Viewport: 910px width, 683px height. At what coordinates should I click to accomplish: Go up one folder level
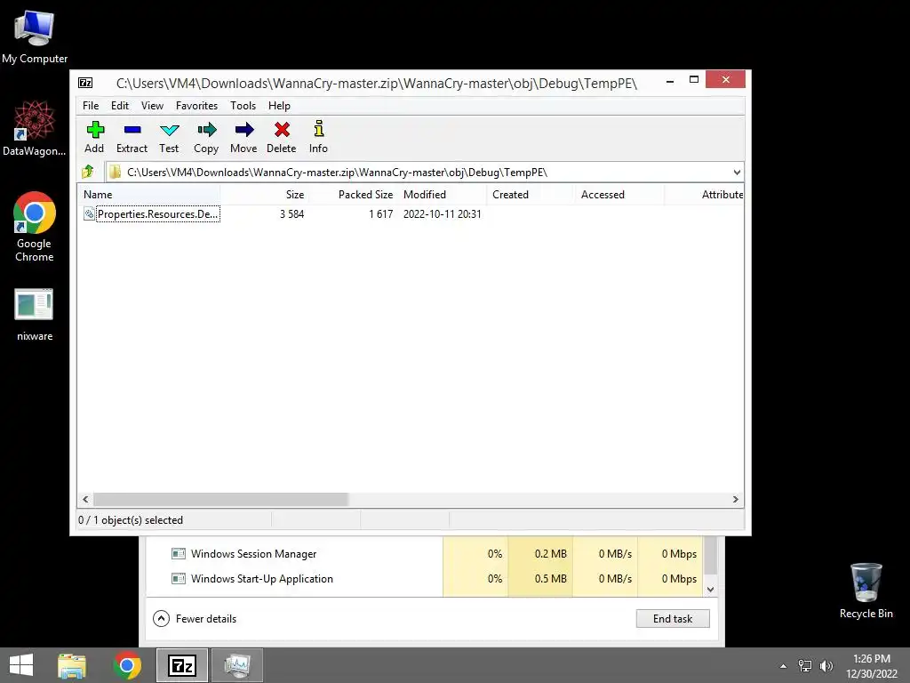click(x=88, y=172)
